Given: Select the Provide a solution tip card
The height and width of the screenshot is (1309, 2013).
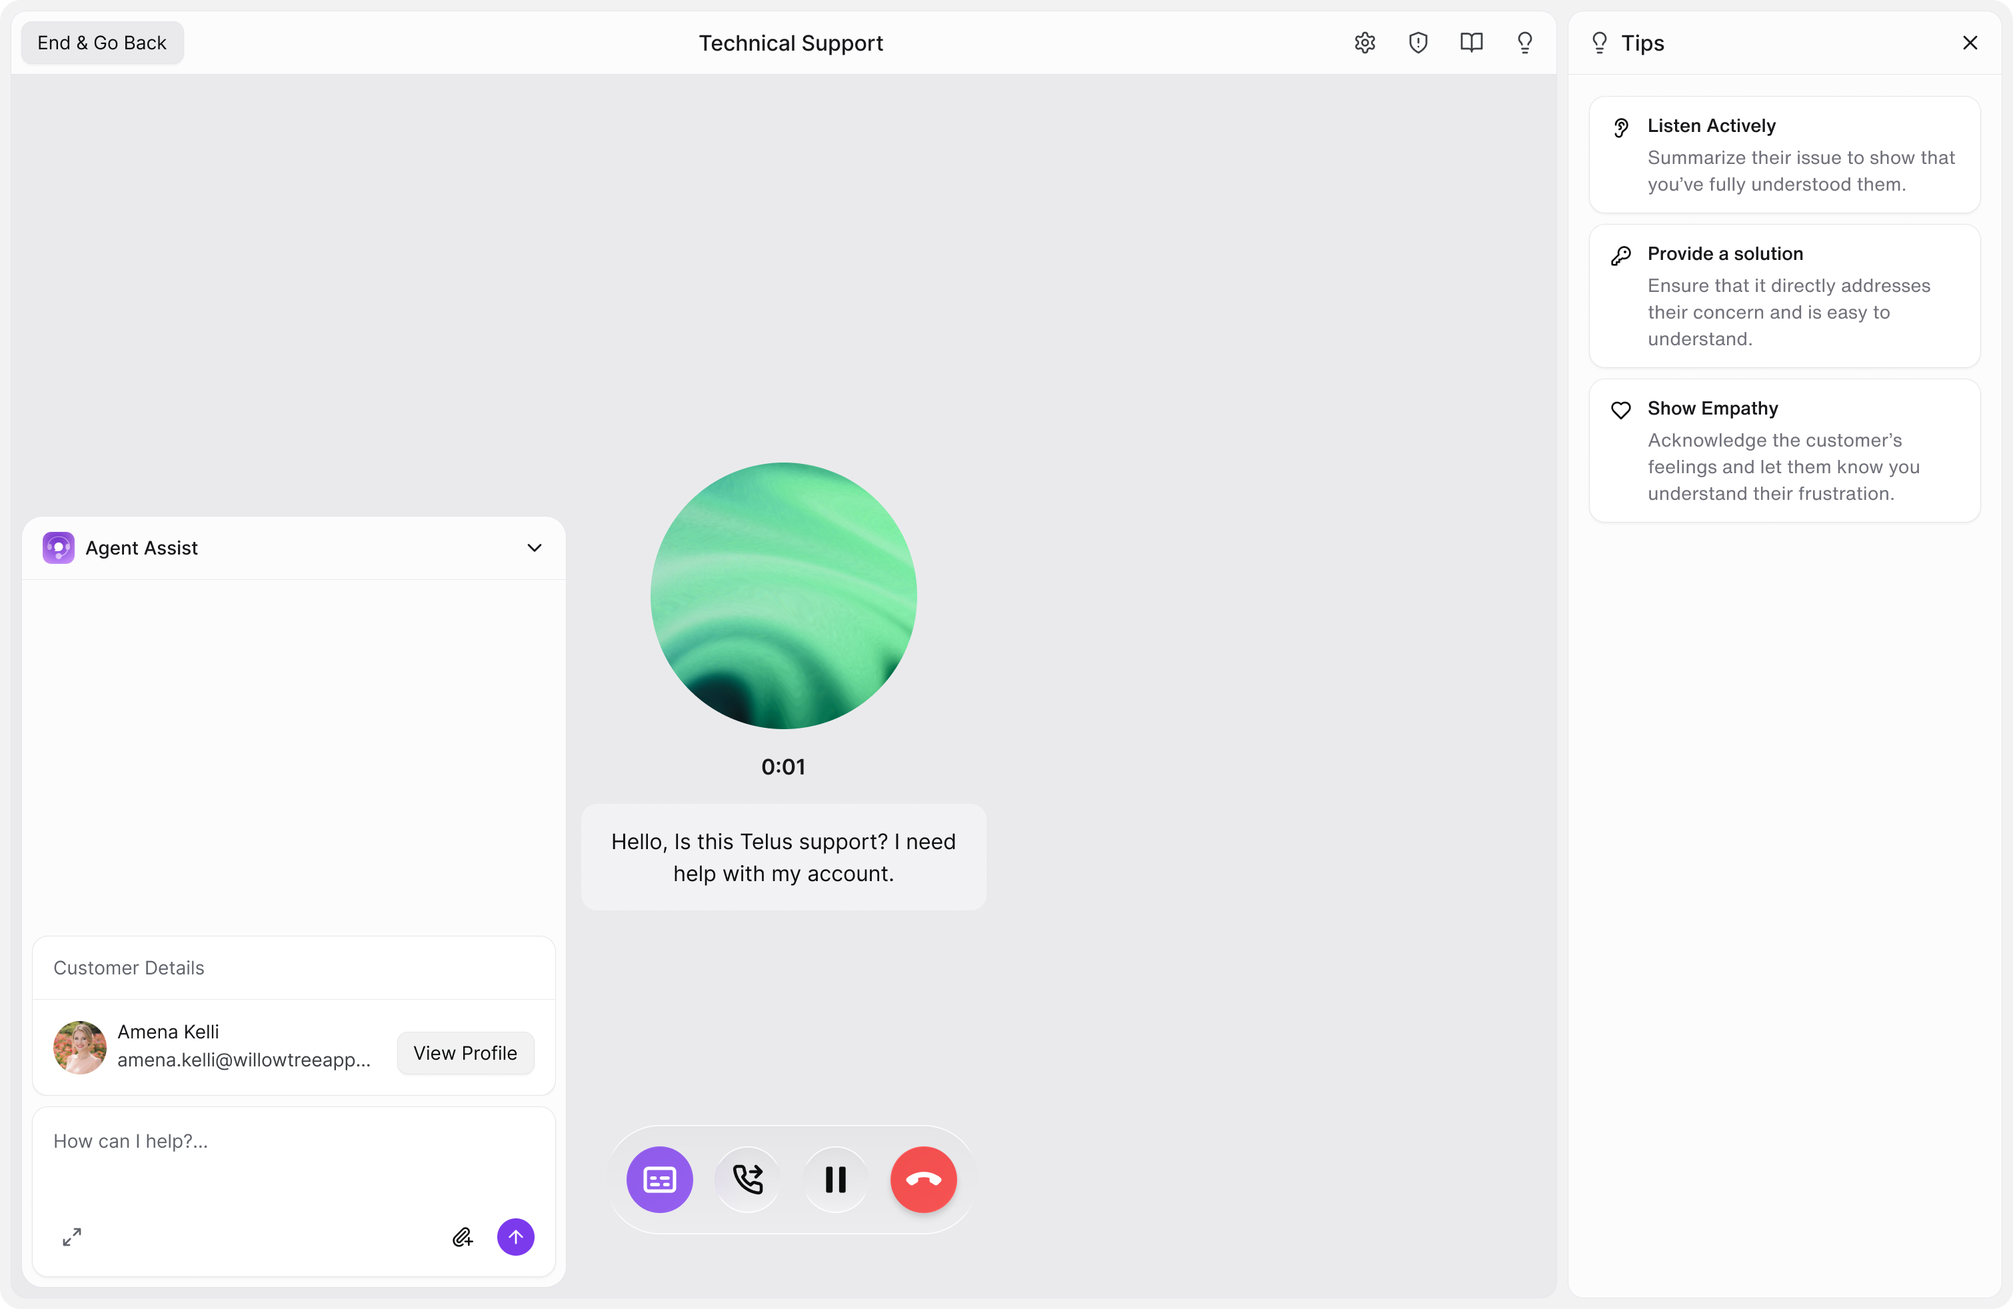Looking at the screenshot, I should pos(1784,295).
